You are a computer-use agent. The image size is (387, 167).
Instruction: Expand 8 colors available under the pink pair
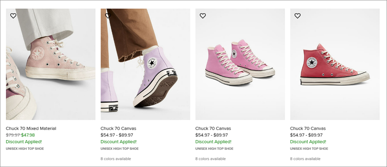tap(210, 159)
